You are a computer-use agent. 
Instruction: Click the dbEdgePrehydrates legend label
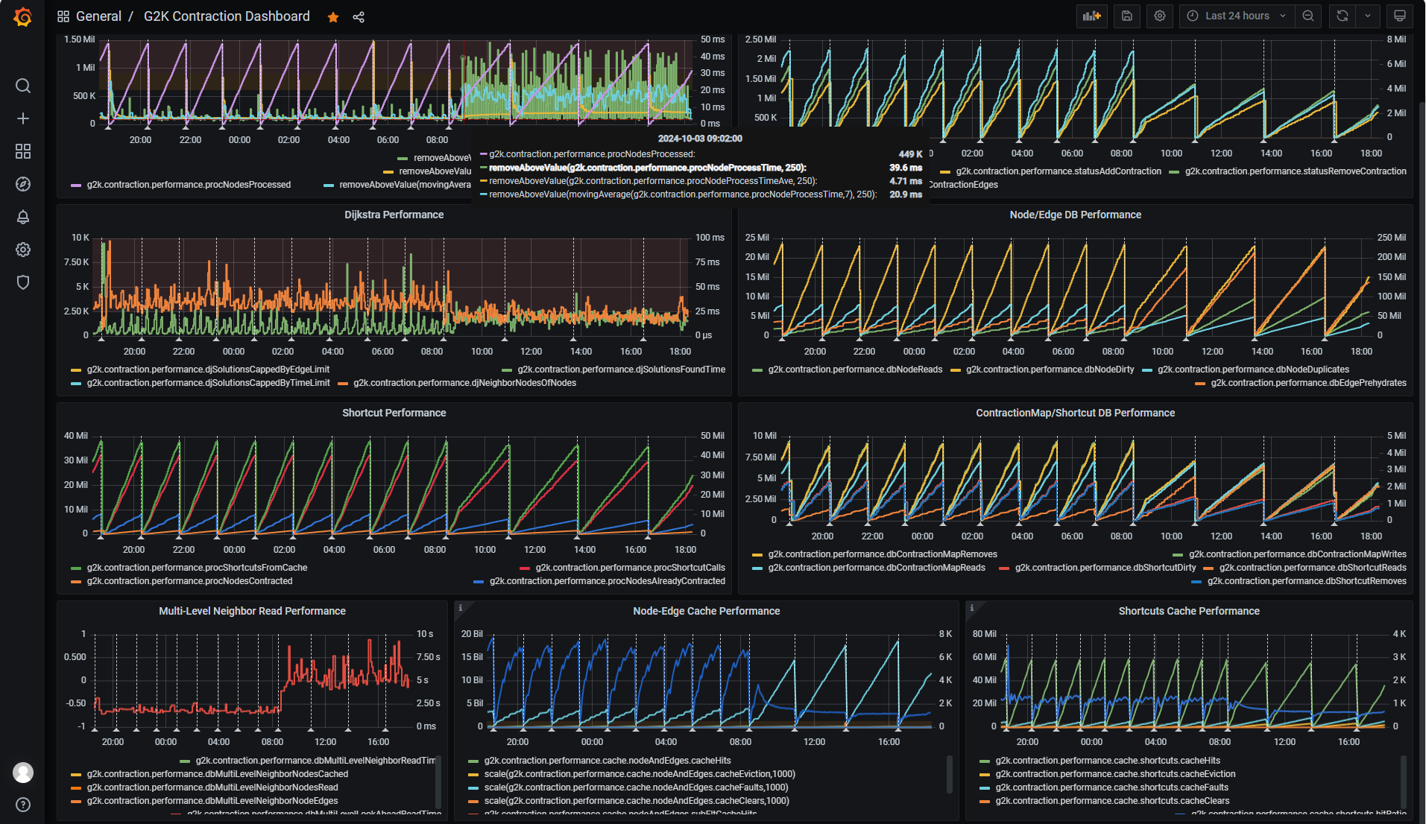[x=1308, y=383]
